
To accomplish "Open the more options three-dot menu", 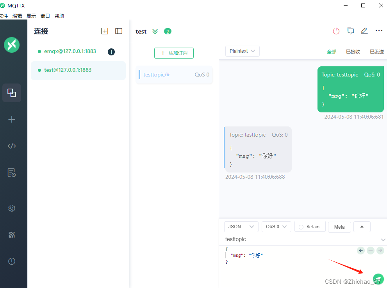I will coord(379,30).
